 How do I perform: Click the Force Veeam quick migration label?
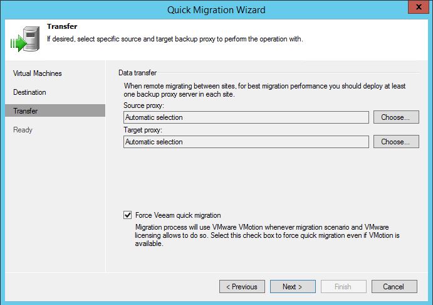click(x=178, y=215)
